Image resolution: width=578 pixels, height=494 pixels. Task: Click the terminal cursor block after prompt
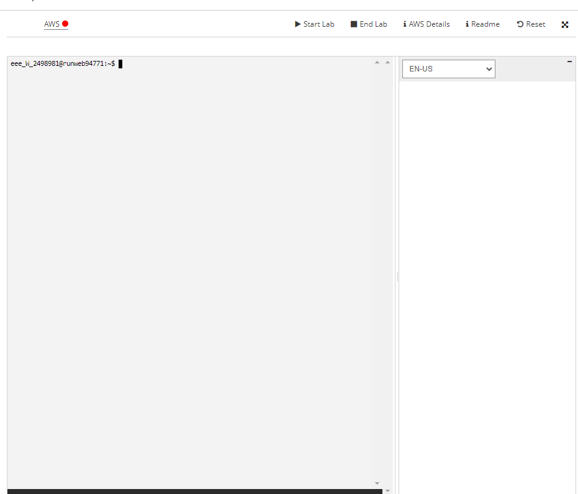pyautogui.click(x=120, y=63)
